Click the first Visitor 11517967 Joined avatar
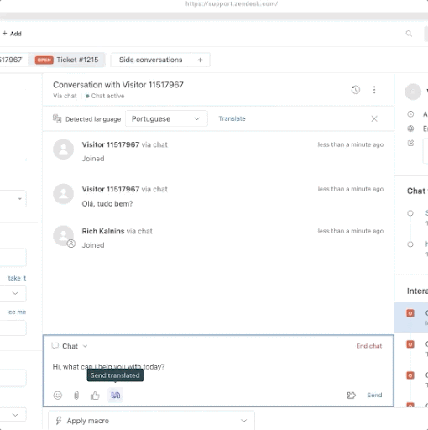This screenshot has height=430, width=428. pyautogui.click(x=64, y=149)
